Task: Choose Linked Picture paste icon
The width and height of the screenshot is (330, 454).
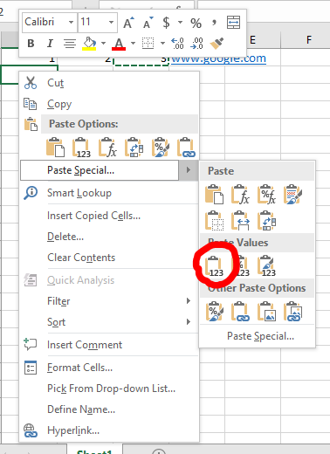Action: [x=292, y=311]
